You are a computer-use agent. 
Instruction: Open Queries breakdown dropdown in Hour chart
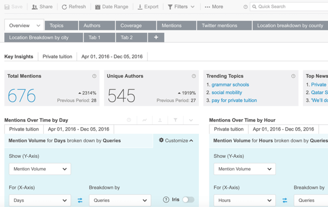311,200
